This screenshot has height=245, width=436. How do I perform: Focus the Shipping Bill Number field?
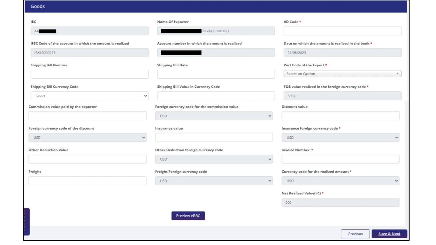tap(89, 74)
